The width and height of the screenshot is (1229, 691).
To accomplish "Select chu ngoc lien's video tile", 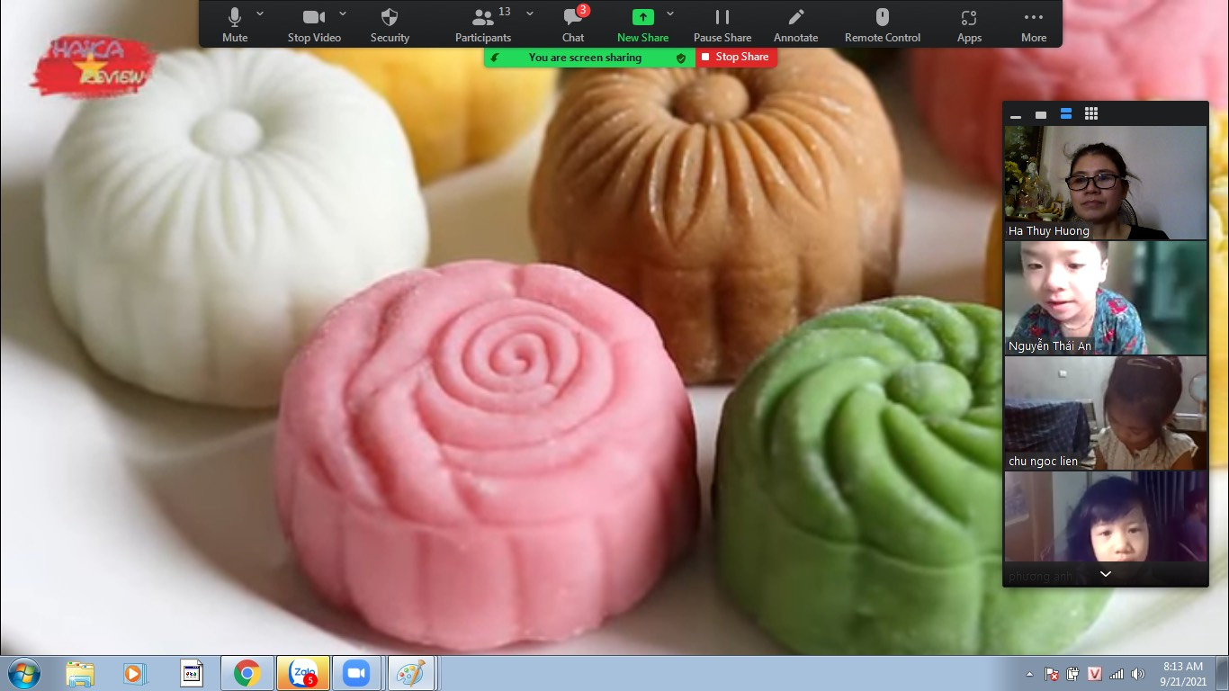I will click(1106, 413).
